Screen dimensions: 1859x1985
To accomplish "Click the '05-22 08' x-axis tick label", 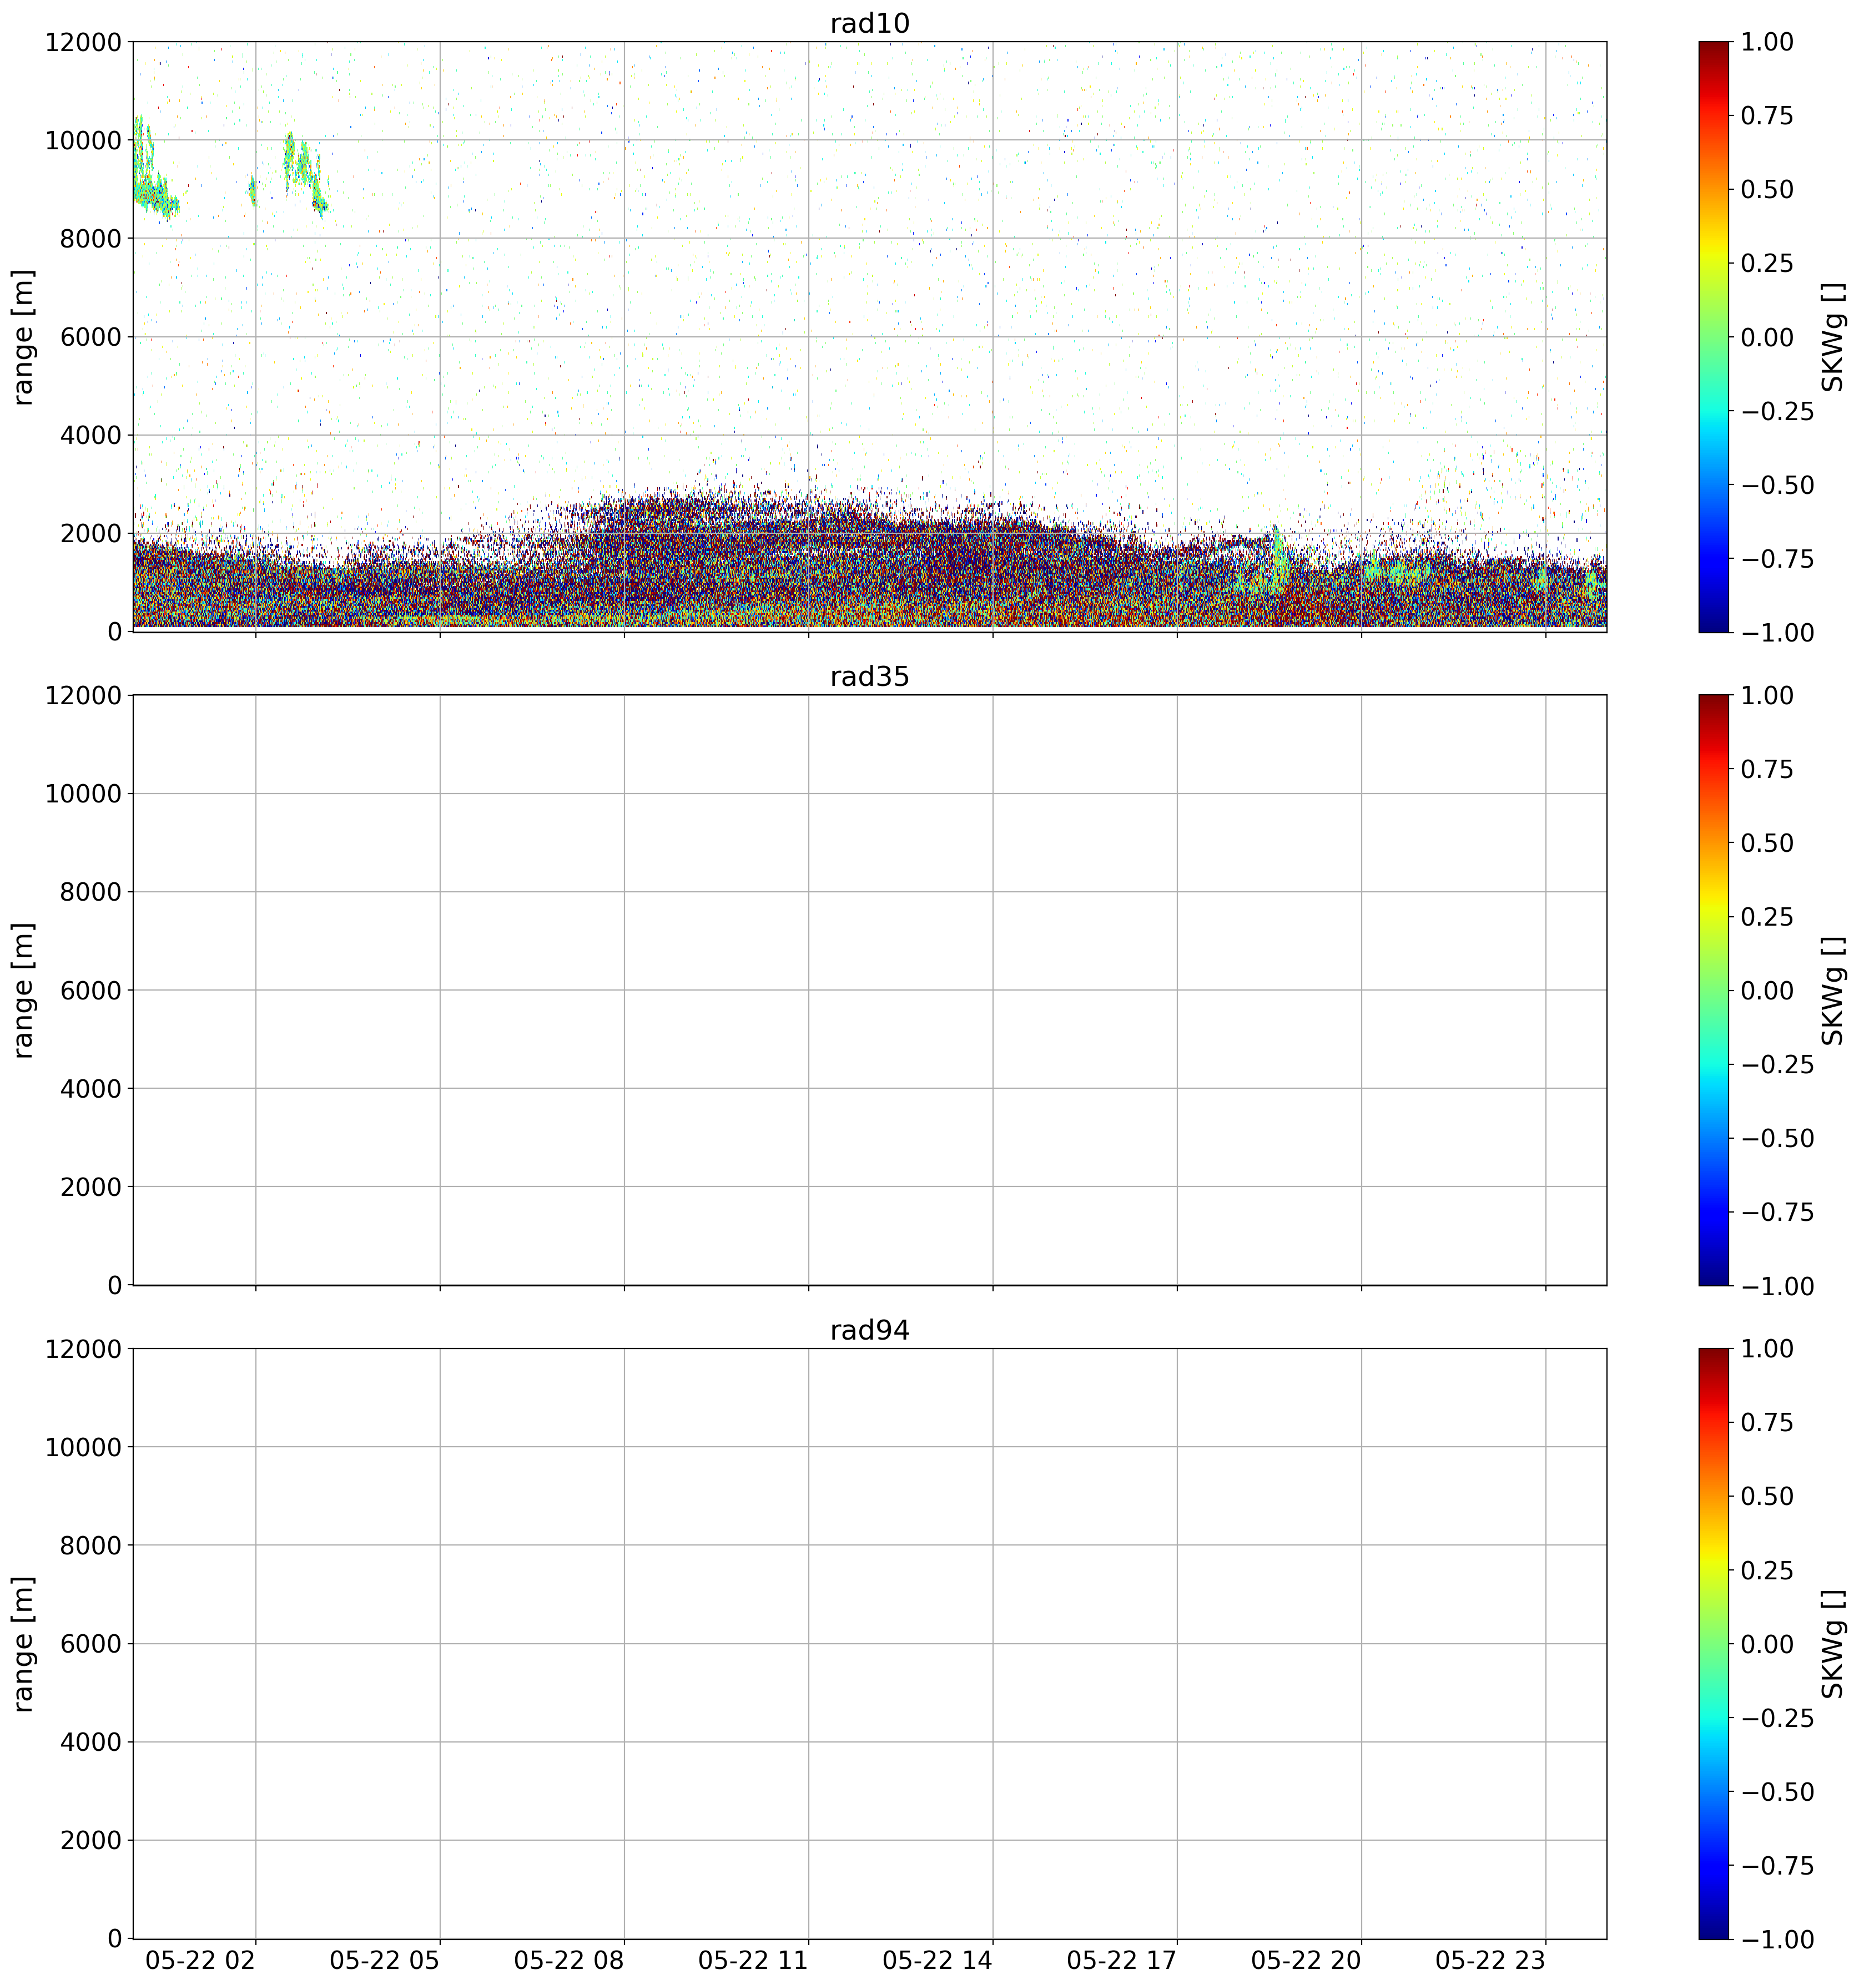I will (570, 1960).
